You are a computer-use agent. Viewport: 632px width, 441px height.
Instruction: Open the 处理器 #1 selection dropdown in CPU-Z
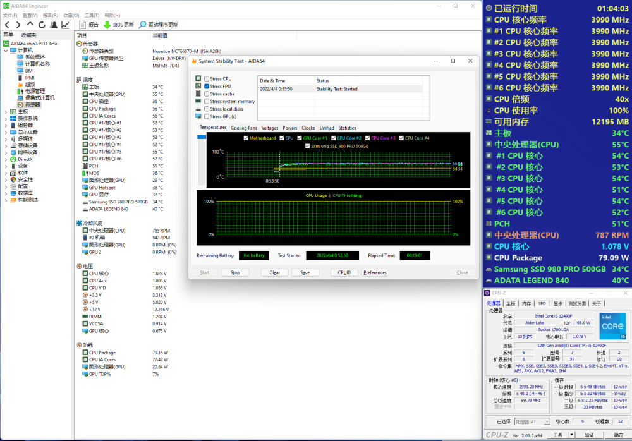click(x=532, y=421)
